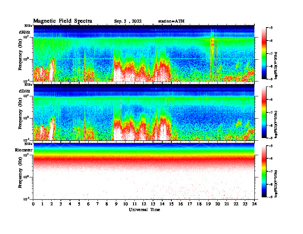The width and height of the screenshot is (303, 234).
Task: Click hour "10" on the Universal Time axis
Action: (x=125, y=204)
